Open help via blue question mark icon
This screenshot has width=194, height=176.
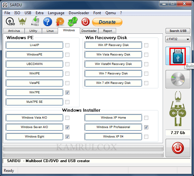(x=48, y=22)
